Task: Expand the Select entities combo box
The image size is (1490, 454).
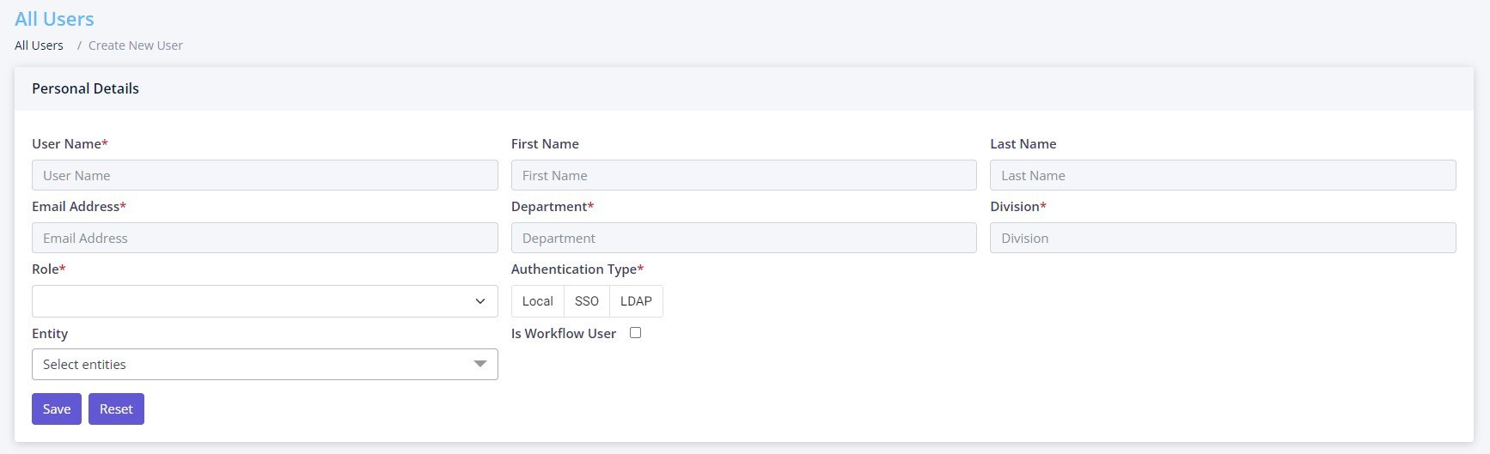Action: tap(265, 364)
